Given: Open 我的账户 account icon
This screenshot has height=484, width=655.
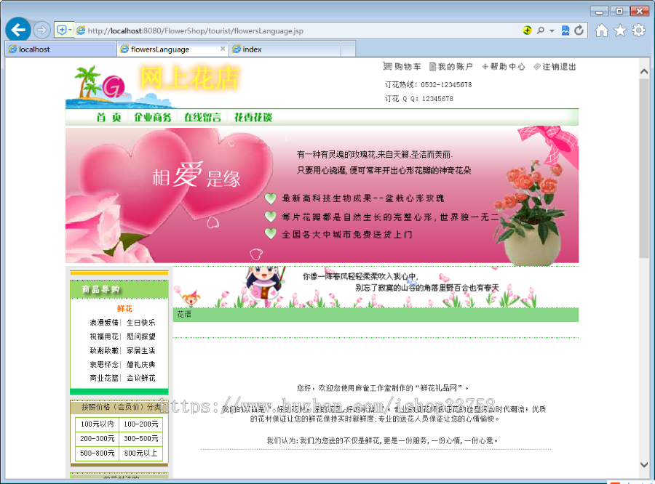Looking at the screenshot, I should [432, 66].
